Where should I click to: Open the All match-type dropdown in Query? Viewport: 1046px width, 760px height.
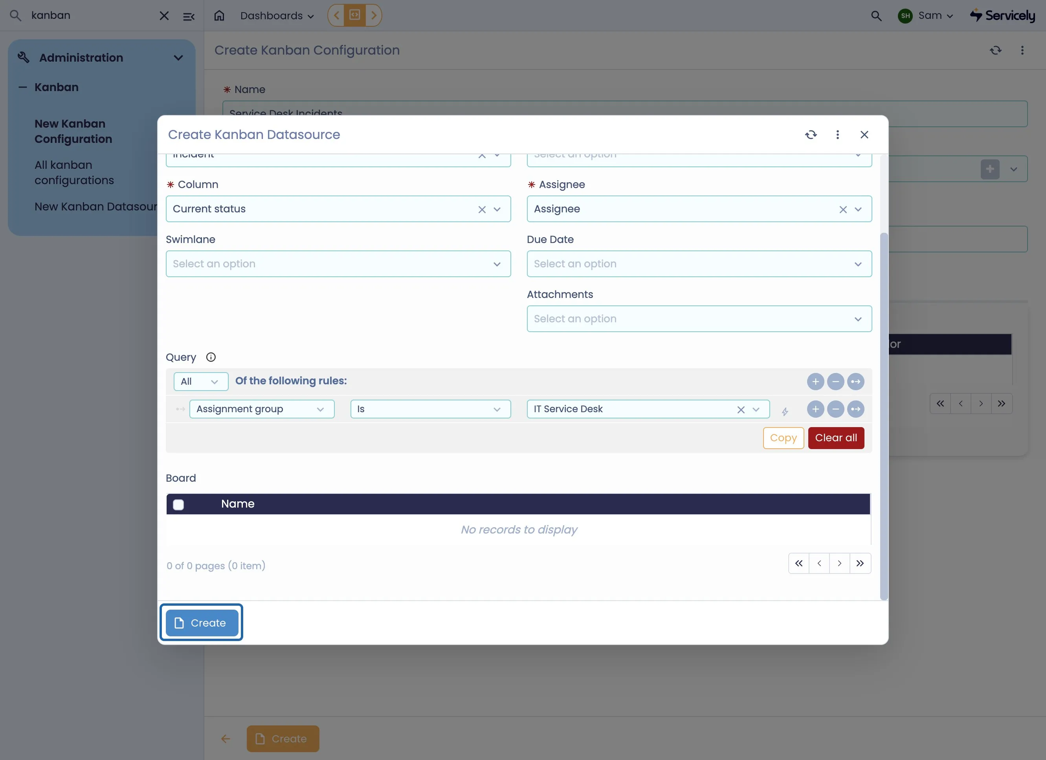click(201, 382)
